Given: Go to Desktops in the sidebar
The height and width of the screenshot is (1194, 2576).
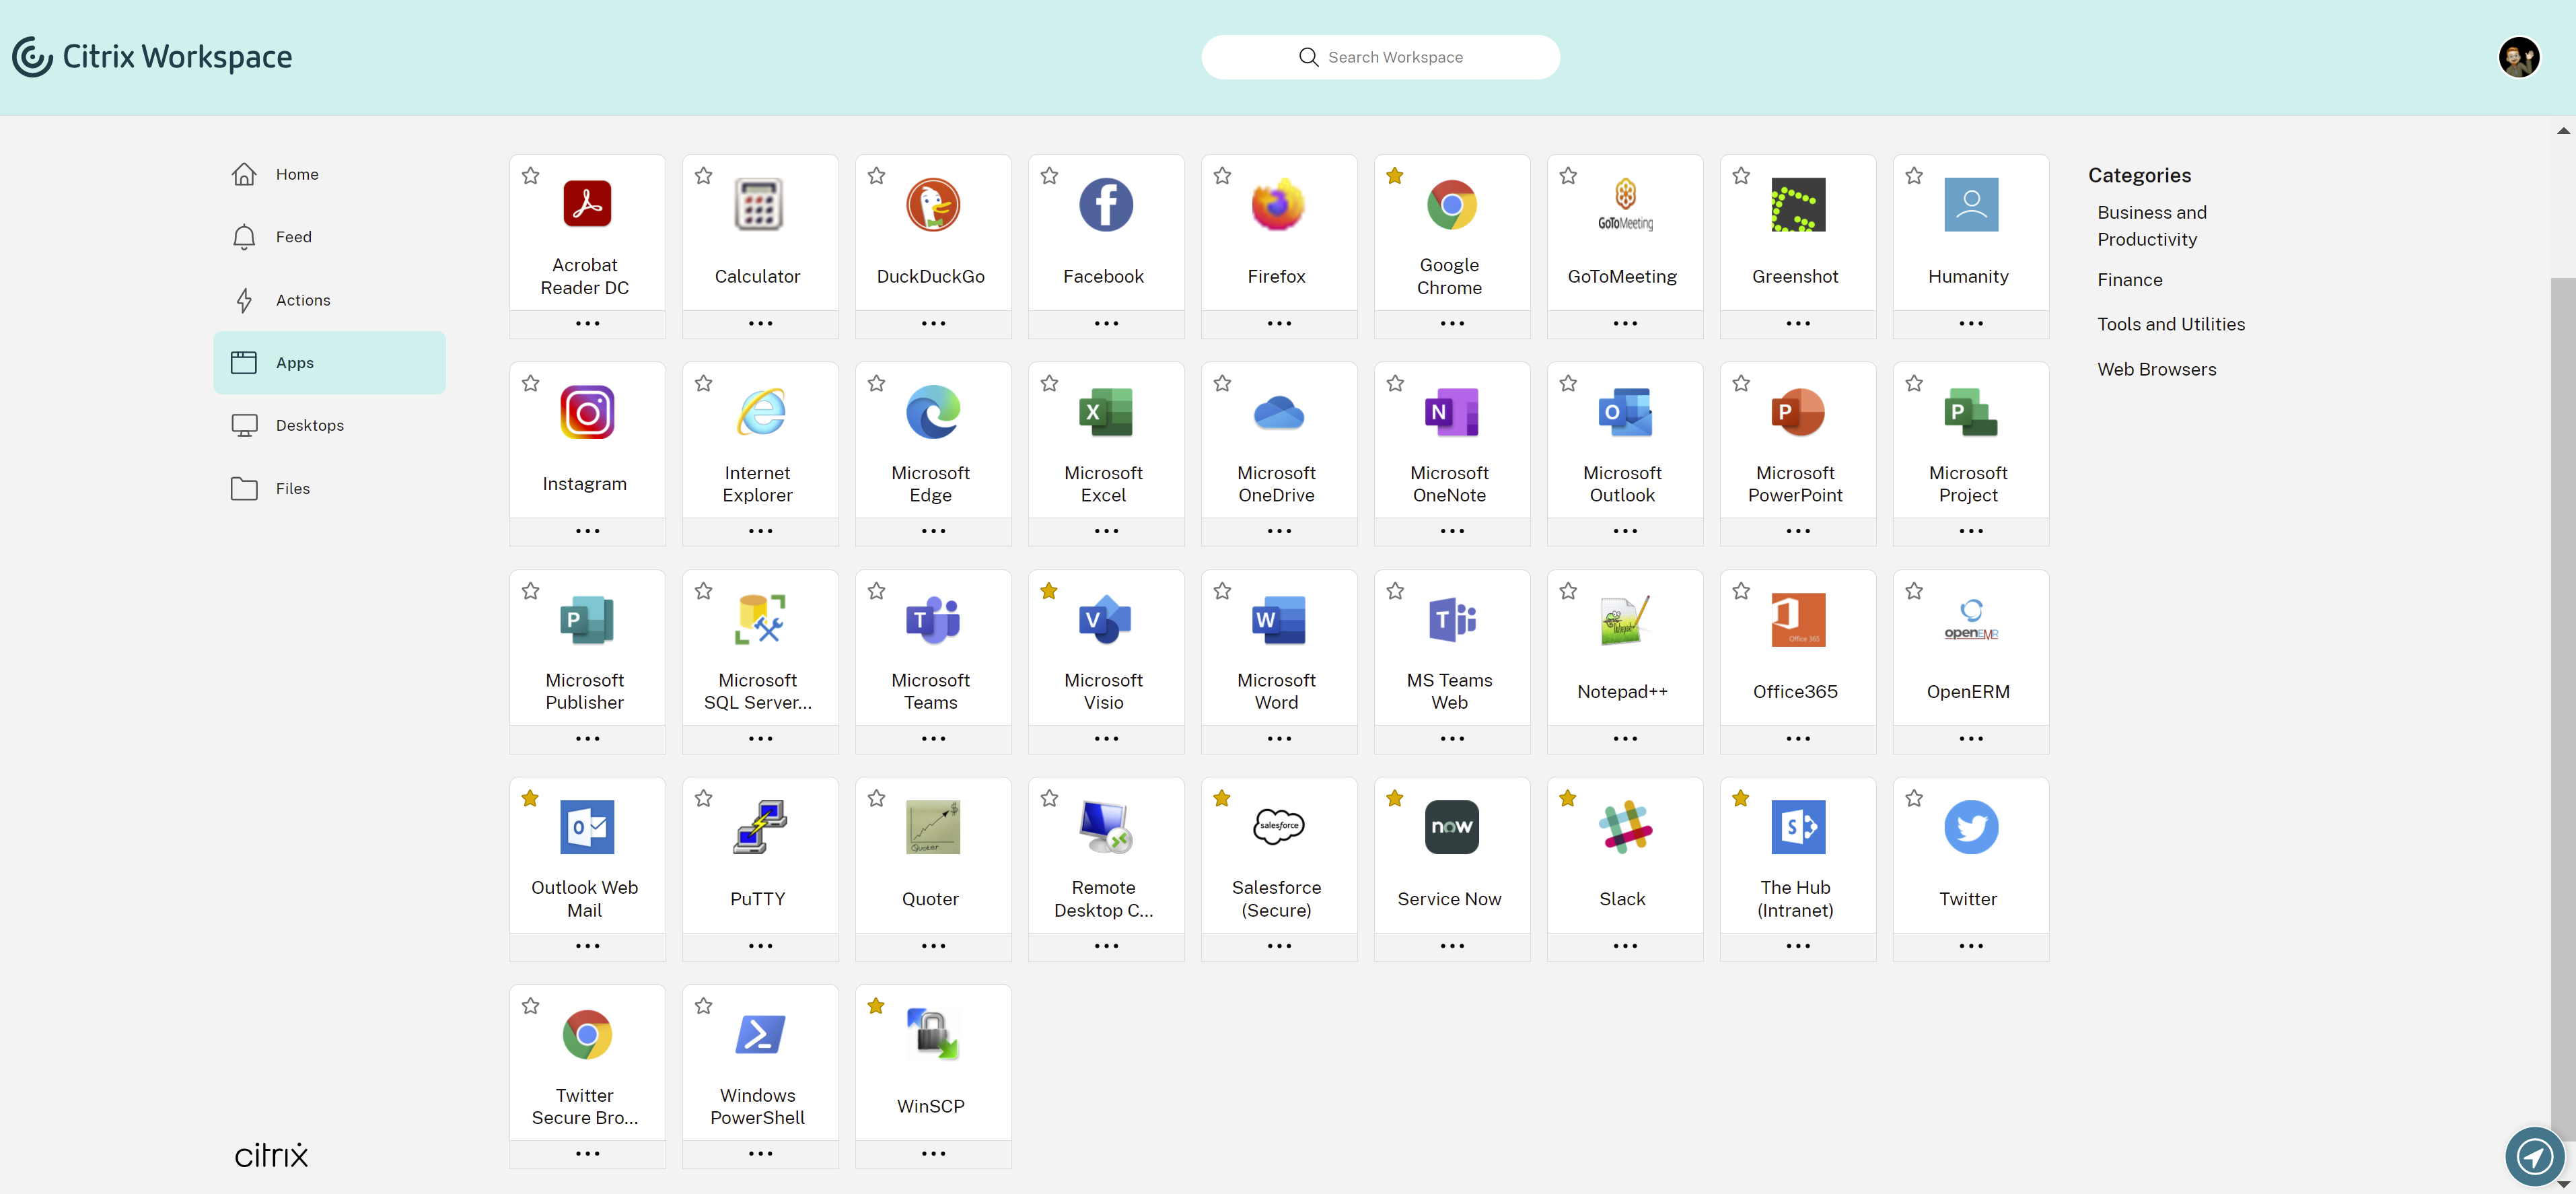Looking at the screenshot, I should (309, 425).
